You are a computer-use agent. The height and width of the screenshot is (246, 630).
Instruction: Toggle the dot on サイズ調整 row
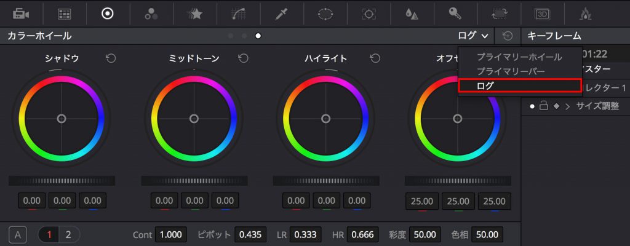point(532,106)
